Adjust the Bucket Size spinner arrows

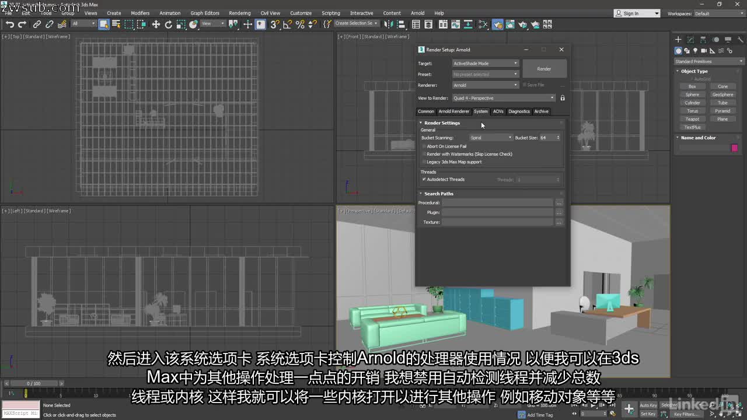coord(558,138)
